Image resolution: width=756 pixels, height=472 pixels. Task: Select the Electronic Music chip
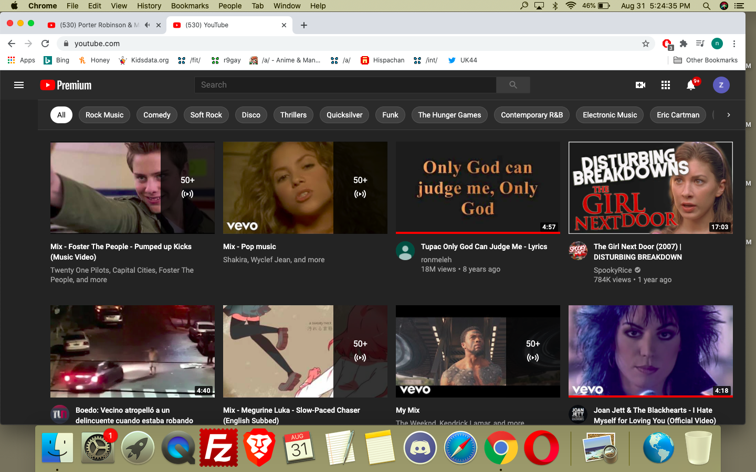[610, 115]
